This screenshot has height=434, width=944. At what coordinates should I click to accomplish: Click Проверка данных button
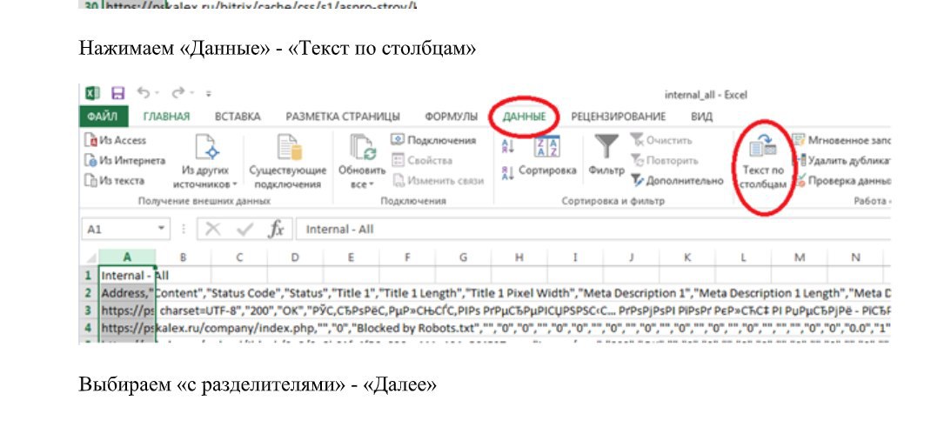pyautogui.click(x=840, y=181)
